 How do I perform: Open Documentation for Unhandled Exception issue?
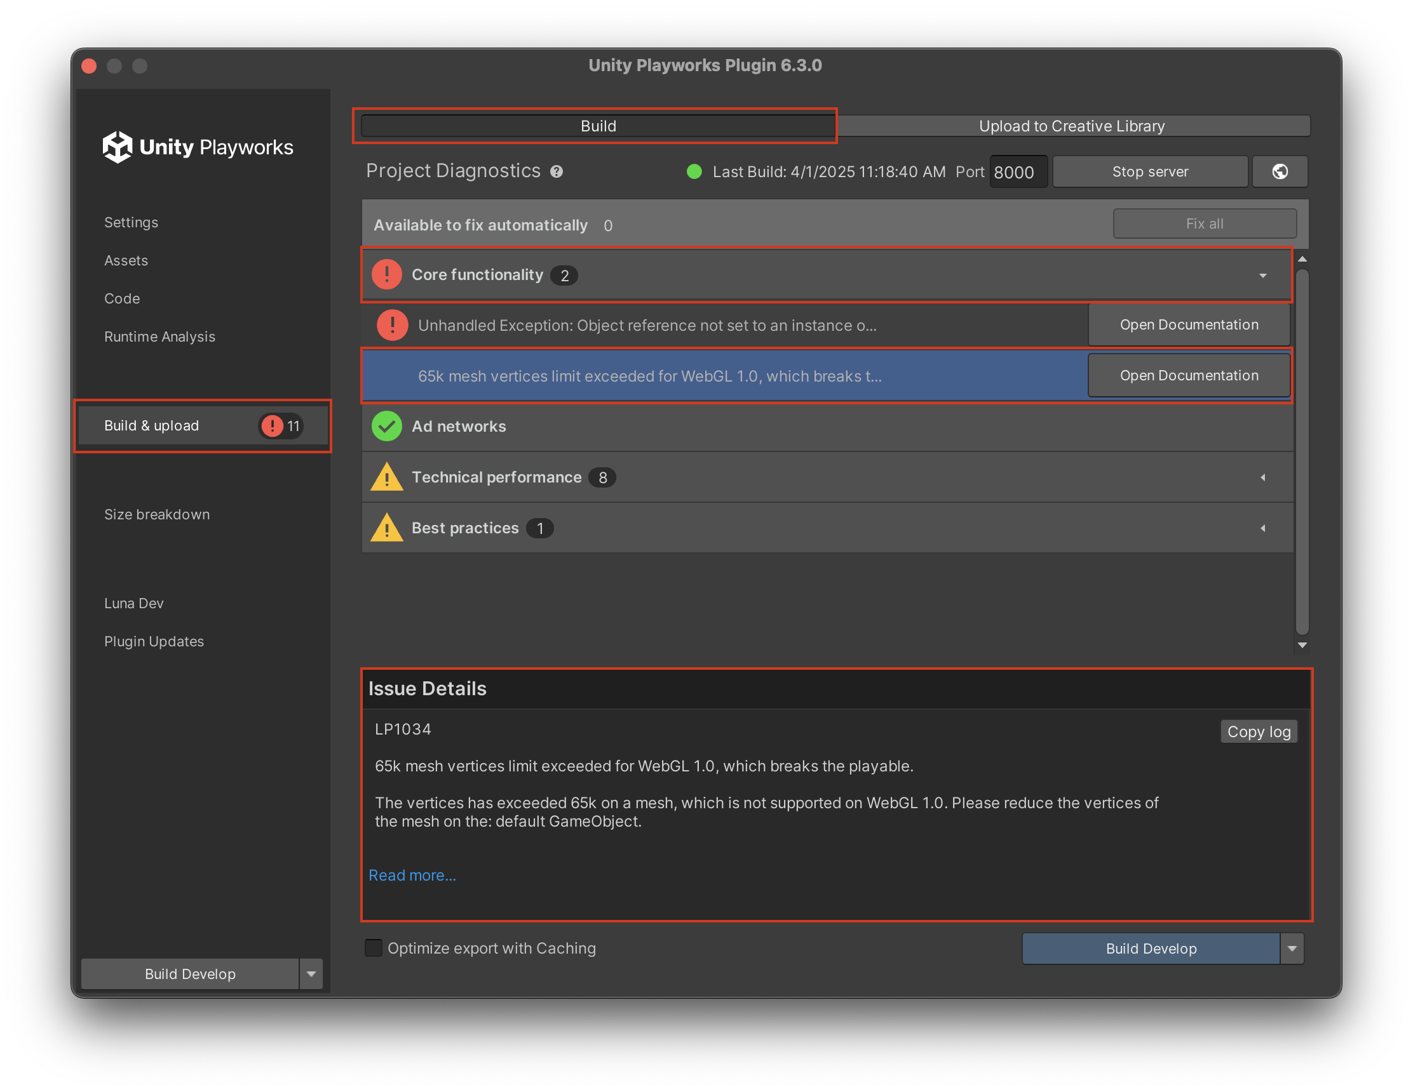point(1189,324)
